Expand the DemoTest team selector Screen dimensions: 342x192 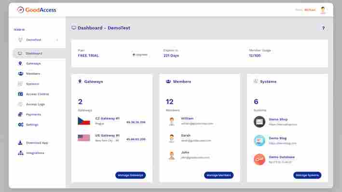39,40
